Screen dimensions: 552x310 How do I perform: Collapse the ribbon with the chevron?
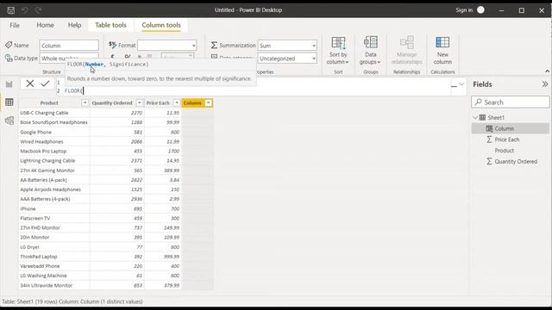tap(547, 71)
